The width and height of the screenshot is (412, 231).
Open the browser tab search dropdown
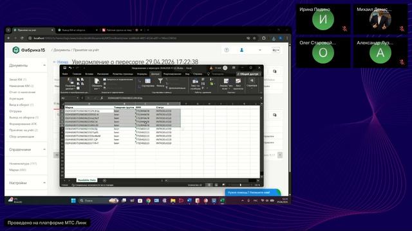(8, 30)
